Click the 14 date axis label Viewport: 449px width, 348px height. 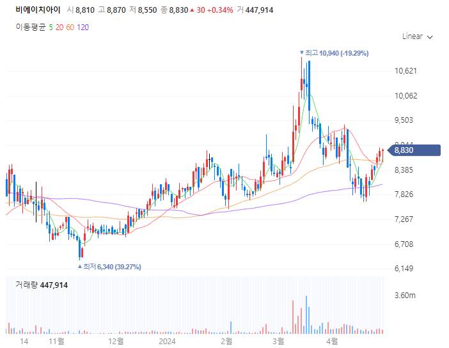(x=24, y=341)
